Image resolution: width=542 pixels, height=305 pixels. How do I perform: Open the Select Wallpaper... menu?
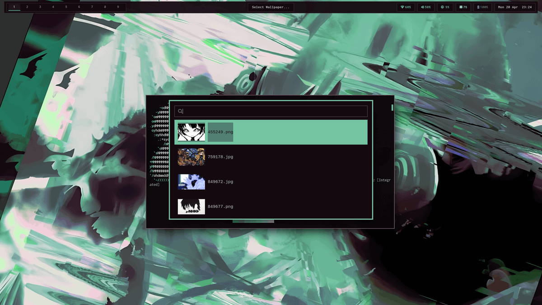tap(271, 7)
